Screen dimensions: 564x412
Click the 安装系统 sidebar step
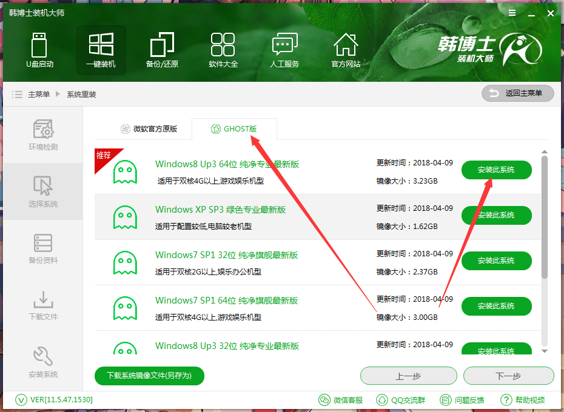(43, 362)
